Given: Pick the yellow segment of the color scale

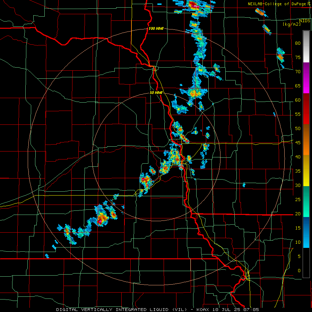Looking at the screenshot, I should click(x=306, y=171).
